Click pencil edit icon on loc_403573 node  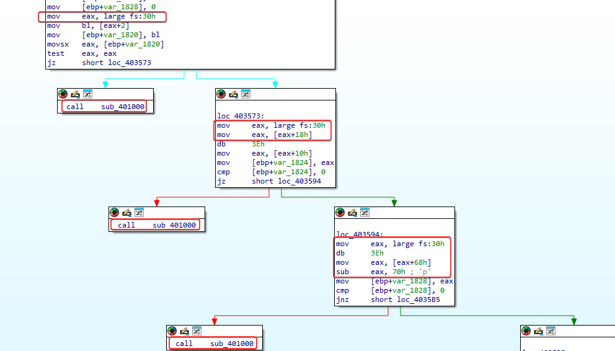[233, 94]
